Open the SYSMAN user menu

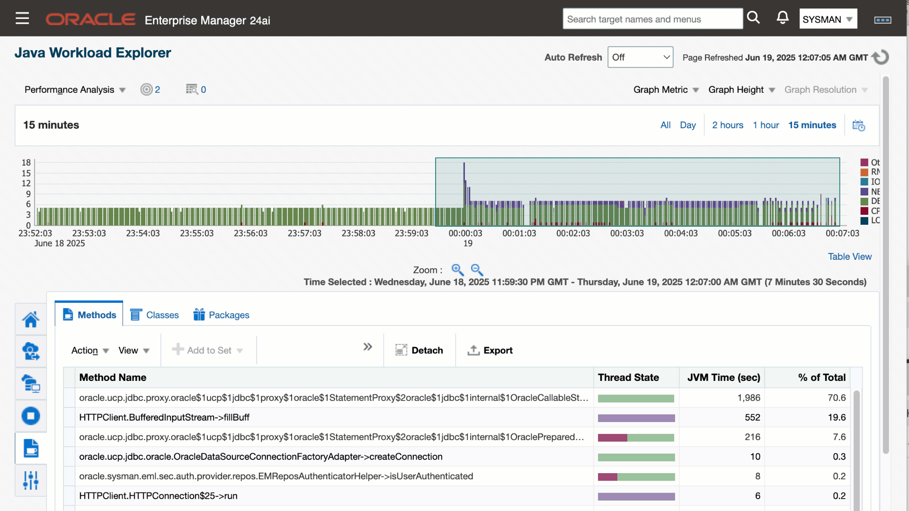point(828,19)
